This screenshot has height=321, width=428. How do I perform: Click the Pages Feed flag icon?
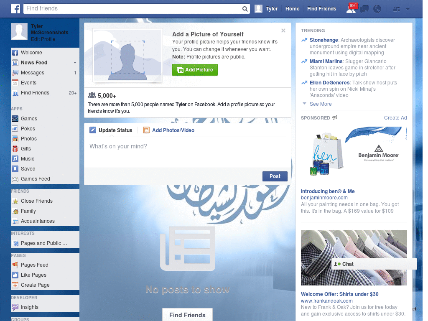tap(15, 265)
